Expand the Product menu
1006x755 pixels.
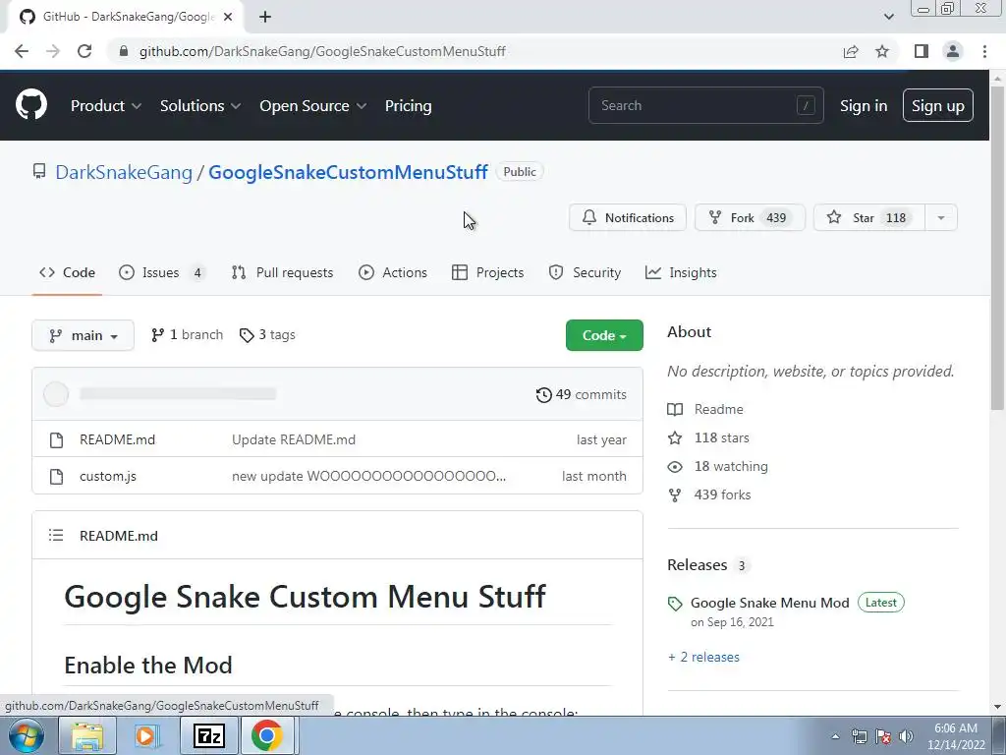coord(106,106)
